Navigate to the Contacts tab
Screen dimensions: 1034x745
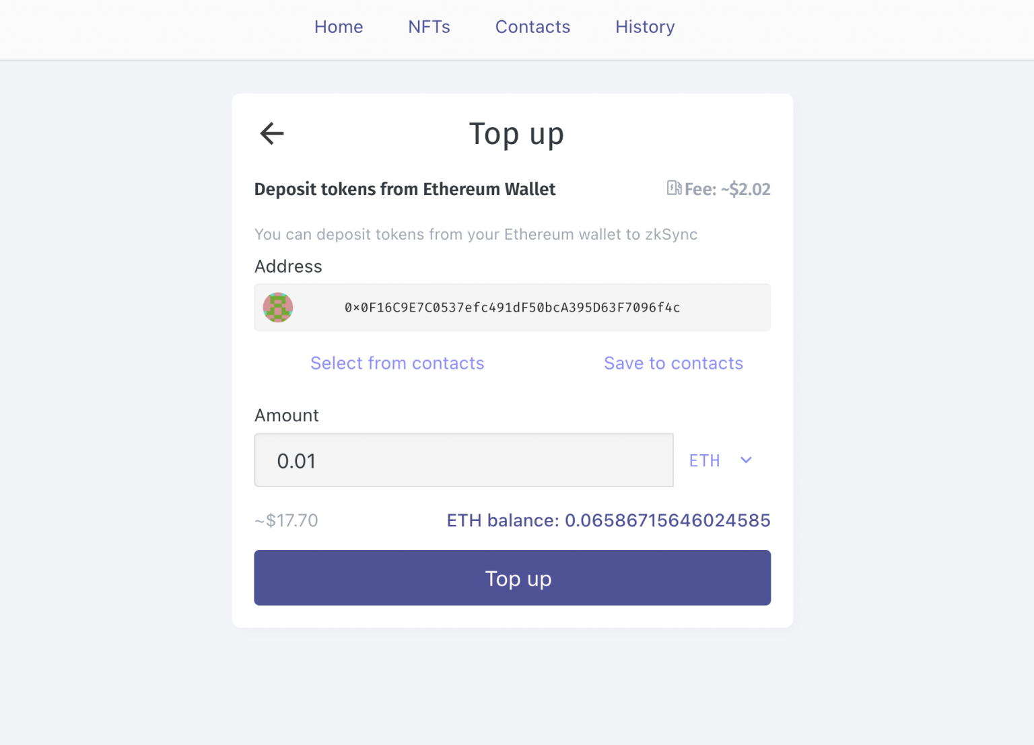(x=532, y=27)
